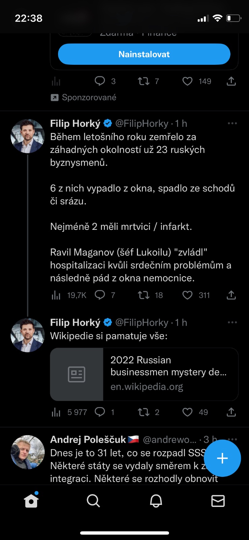Like the tweet about 23 Russian businessmen

(x=188, y=295)
